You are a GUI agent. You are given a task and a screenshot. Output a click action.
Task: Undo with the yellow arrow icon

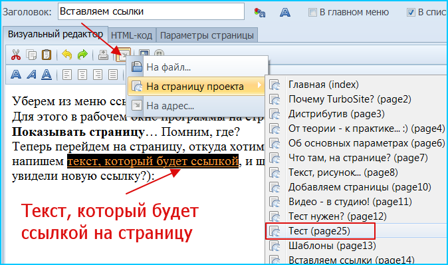67,55
